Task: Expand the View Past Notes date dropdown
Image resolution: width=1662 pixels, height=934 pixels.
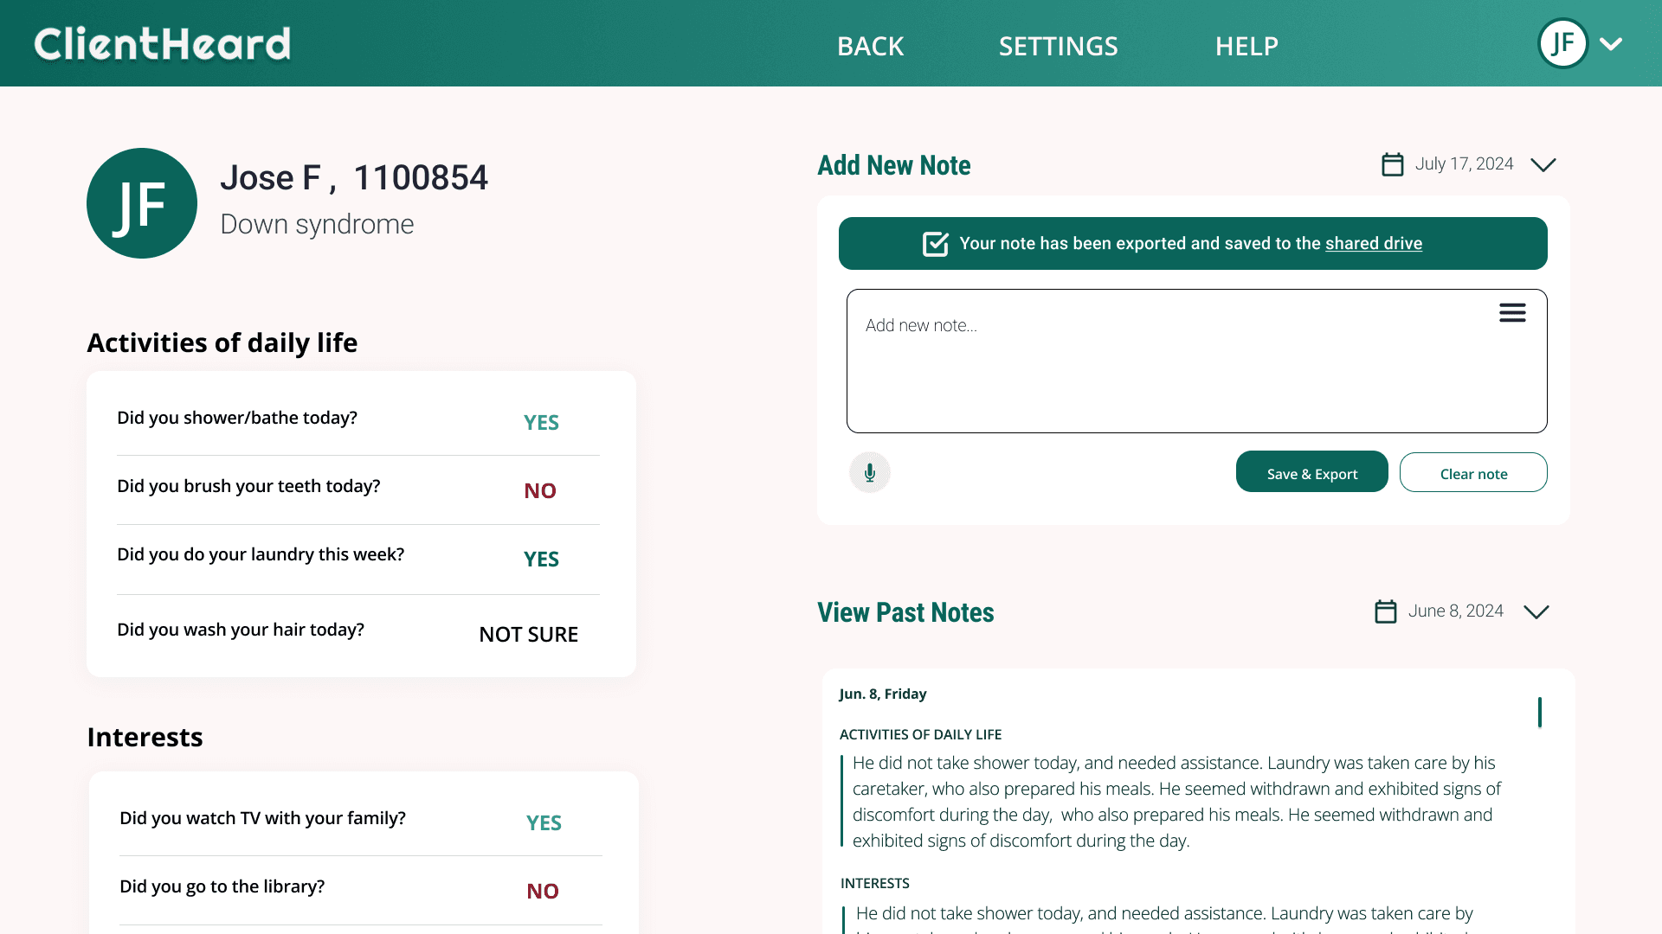Action: point(1536,611)
